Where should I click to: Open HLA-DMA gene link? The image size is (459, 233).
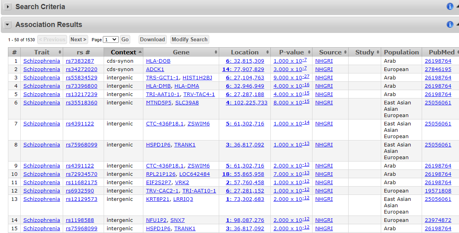point(187,86)
